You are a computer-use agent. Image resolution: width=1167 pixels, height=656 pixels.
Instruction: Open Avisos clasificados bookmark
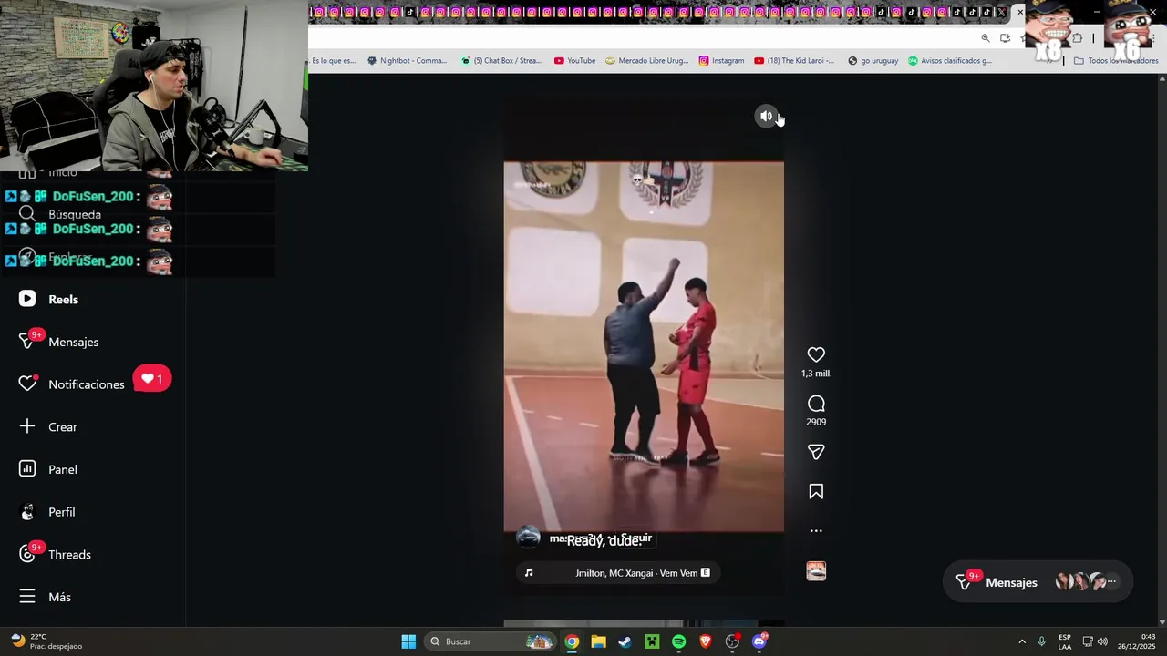(x=949, y=61)
